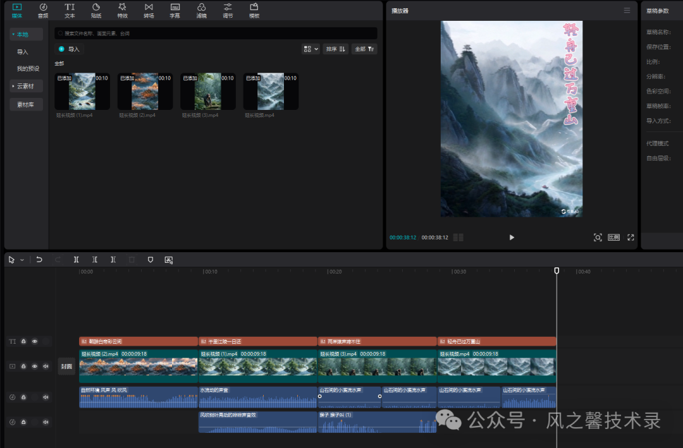
Task: Enter fullscreen preview mode
Action: point(631,238)
